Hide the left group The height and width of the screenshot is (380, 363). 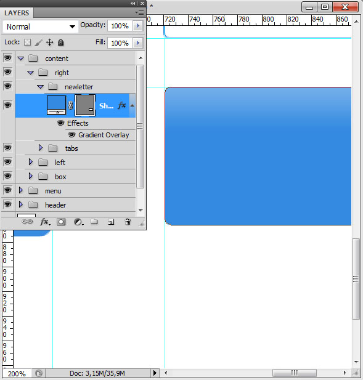8,161
